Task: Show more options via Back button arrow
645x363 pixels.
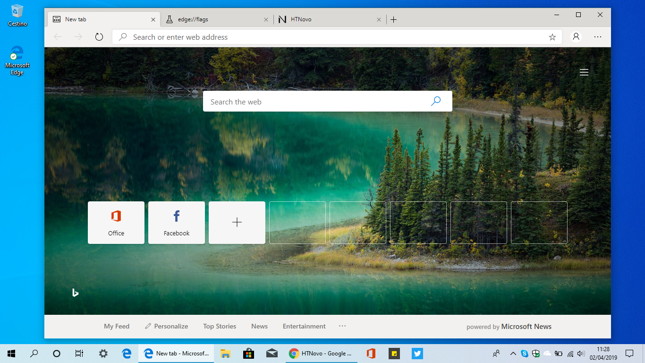Action: (x=57, y=36)
